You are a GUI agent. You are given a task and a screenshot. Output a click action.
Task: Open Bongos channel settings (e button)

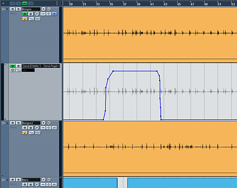coord(37,14)
